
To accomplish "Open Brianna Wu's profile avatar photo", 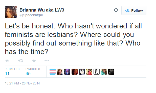I will 11,12.
